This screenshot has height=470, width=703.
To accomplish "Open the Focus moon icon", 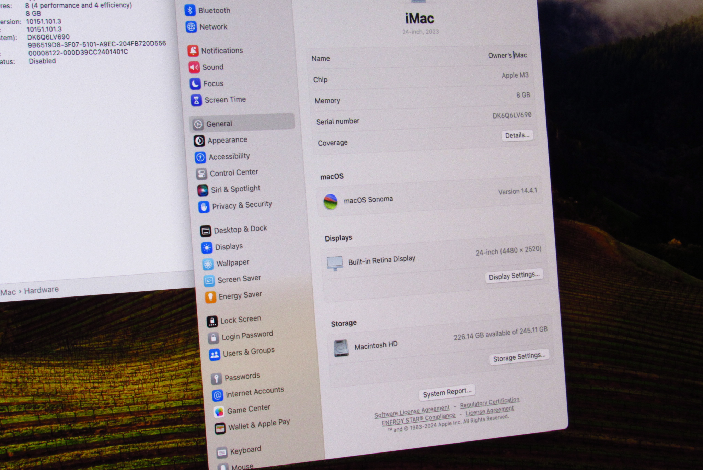I will coord(195,83).
